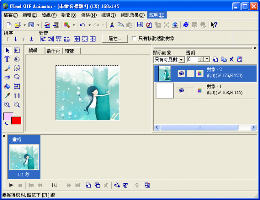The image size is (260, 200).
Task: Select the Pick arrow tool
Action: click(7, 50)
